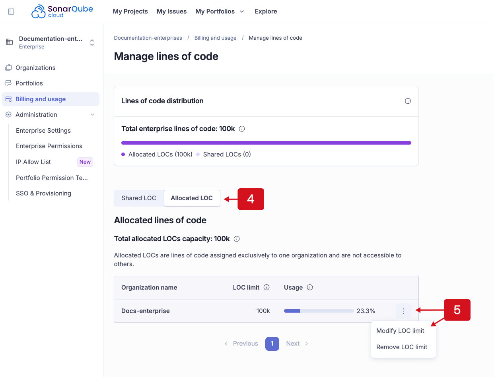The width and height of the screenshot is (494, 377).
Task: Click the Next page chevron icon
Action: coord(307,344)
